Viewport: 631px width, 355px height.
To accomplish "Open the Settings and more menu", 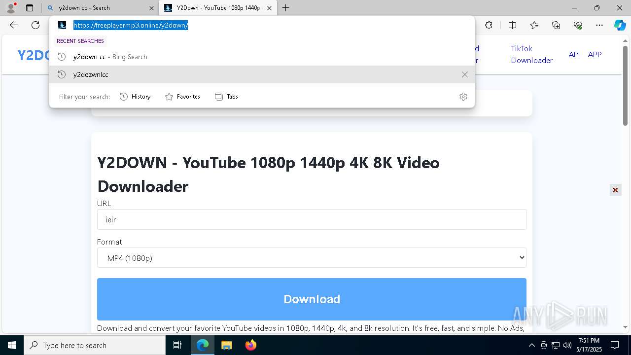I will click(599, 25).
